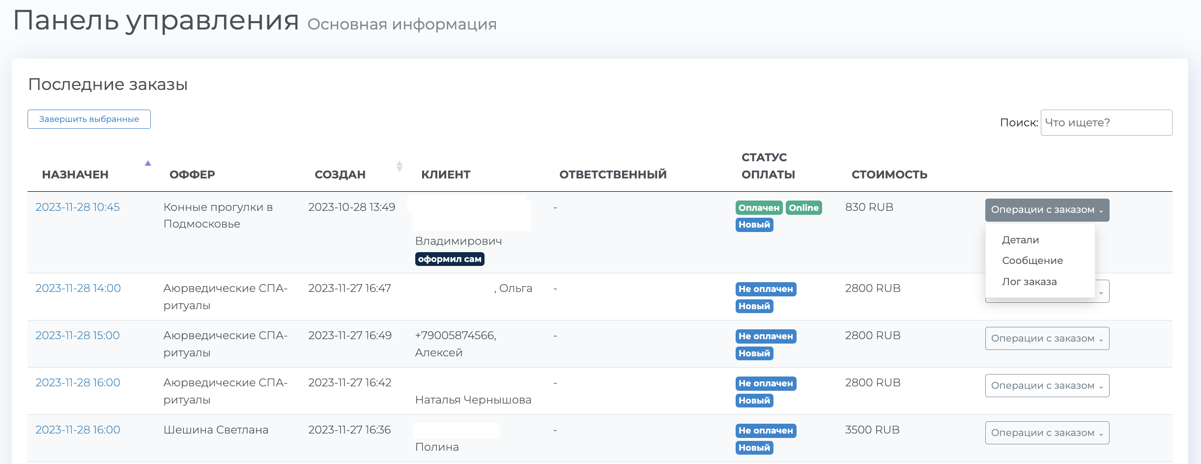Viewport: 1201px width, 464px height.
Task: Collapse the open 'Операции с заказом' dropdown
Action: (x=1047, y=210)
